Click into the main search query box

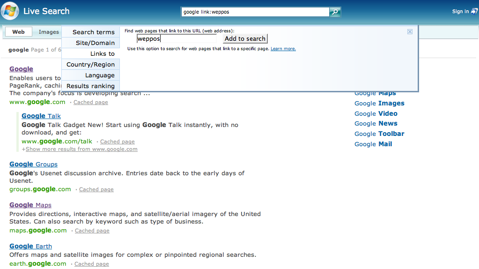click(x=255, y=12)
